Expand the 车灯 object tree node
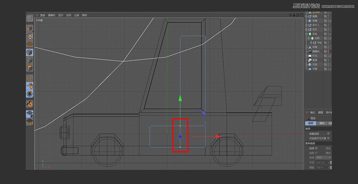The height and width of the screenshot is (184, 358). [x=307, y=30]
